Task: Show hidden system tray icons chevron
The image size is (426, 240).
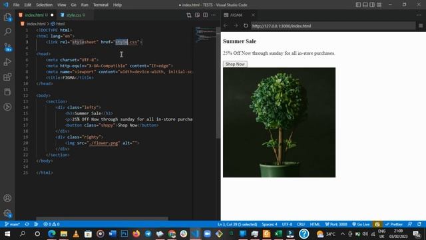Action: click(x=343, y=234)
